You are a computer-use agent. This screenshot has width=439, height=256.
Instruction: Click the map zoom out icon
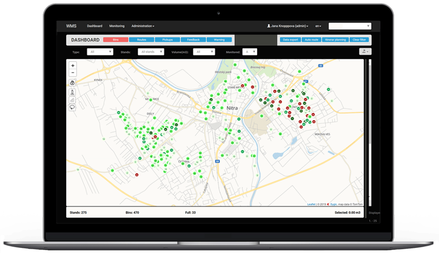(72, 72)
